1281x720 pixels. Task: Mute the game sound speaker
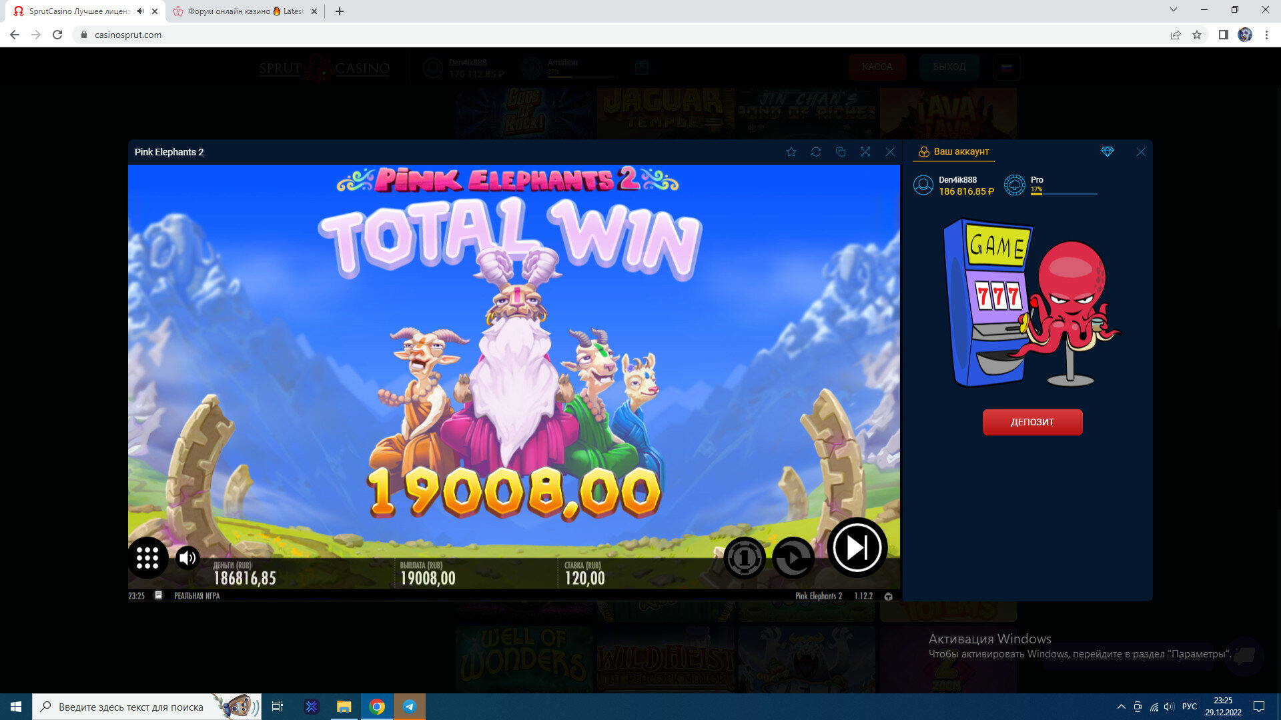click(187, 557)
